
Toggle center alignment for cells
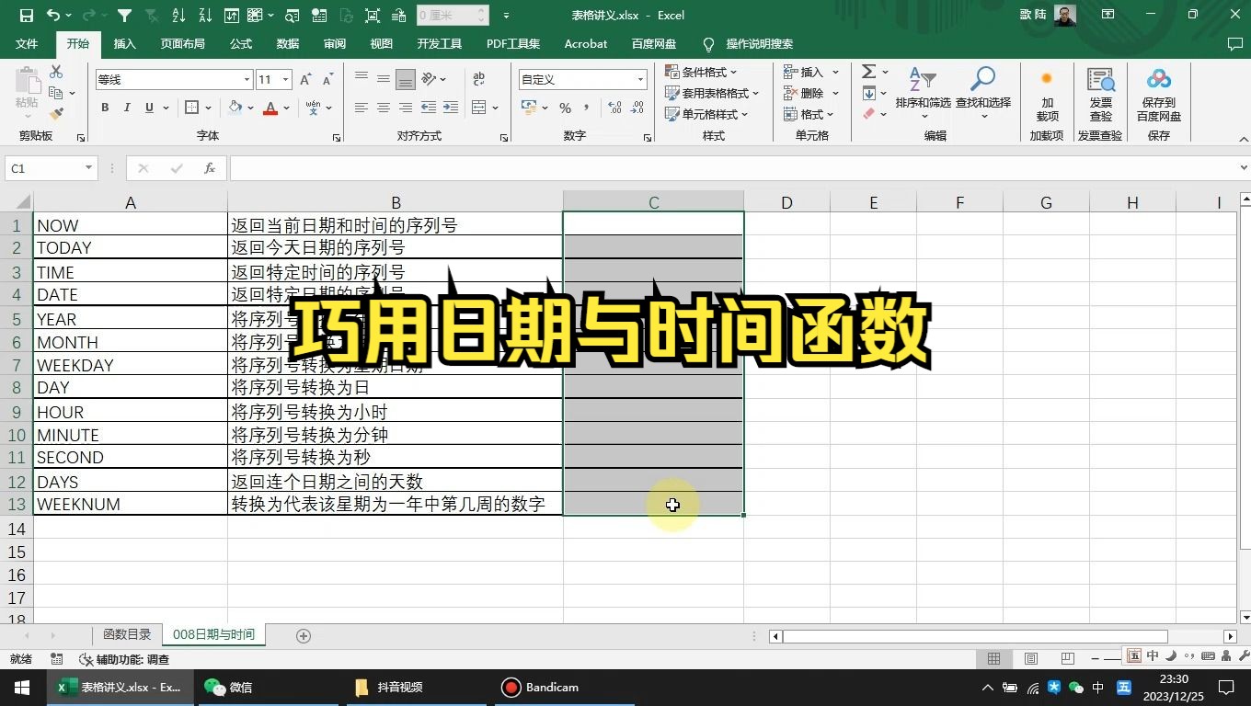(383, 108)
